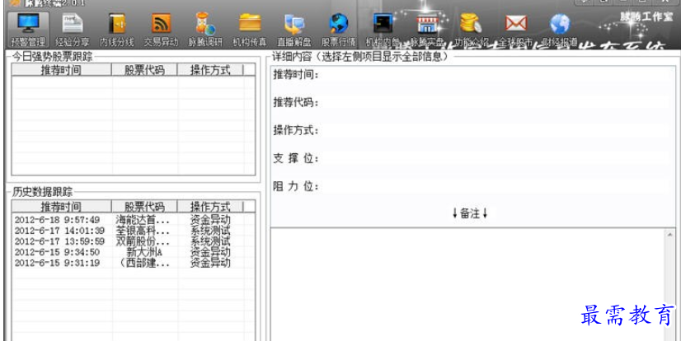681x341 pixels.
Task: Open 脉腾实盘 storefront icon
Action: (427, 23)
